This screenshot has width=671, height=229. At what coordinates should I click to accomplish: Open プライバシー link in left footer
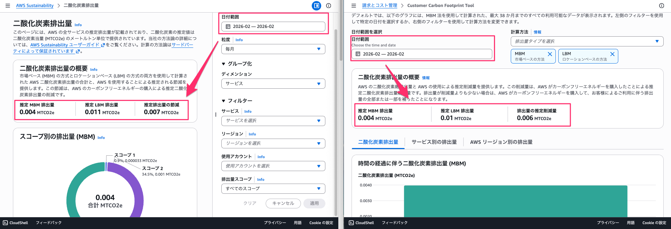pyautogui.click(x=275, y=223)
